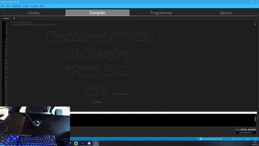Open the FILE menu
The width and height of the screenshot is (259, 146).
click(2, 6)
